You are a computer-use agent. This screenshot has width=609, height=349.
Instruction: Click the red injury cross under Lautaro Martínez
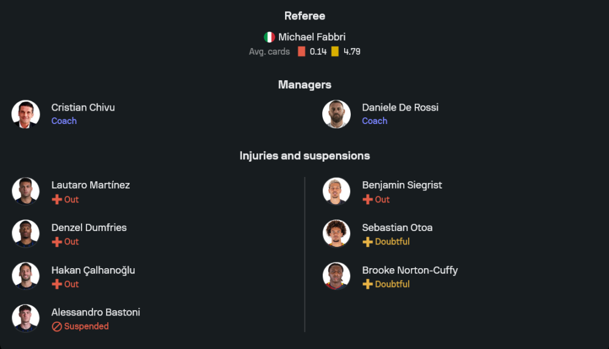click(x=57, y=199)
